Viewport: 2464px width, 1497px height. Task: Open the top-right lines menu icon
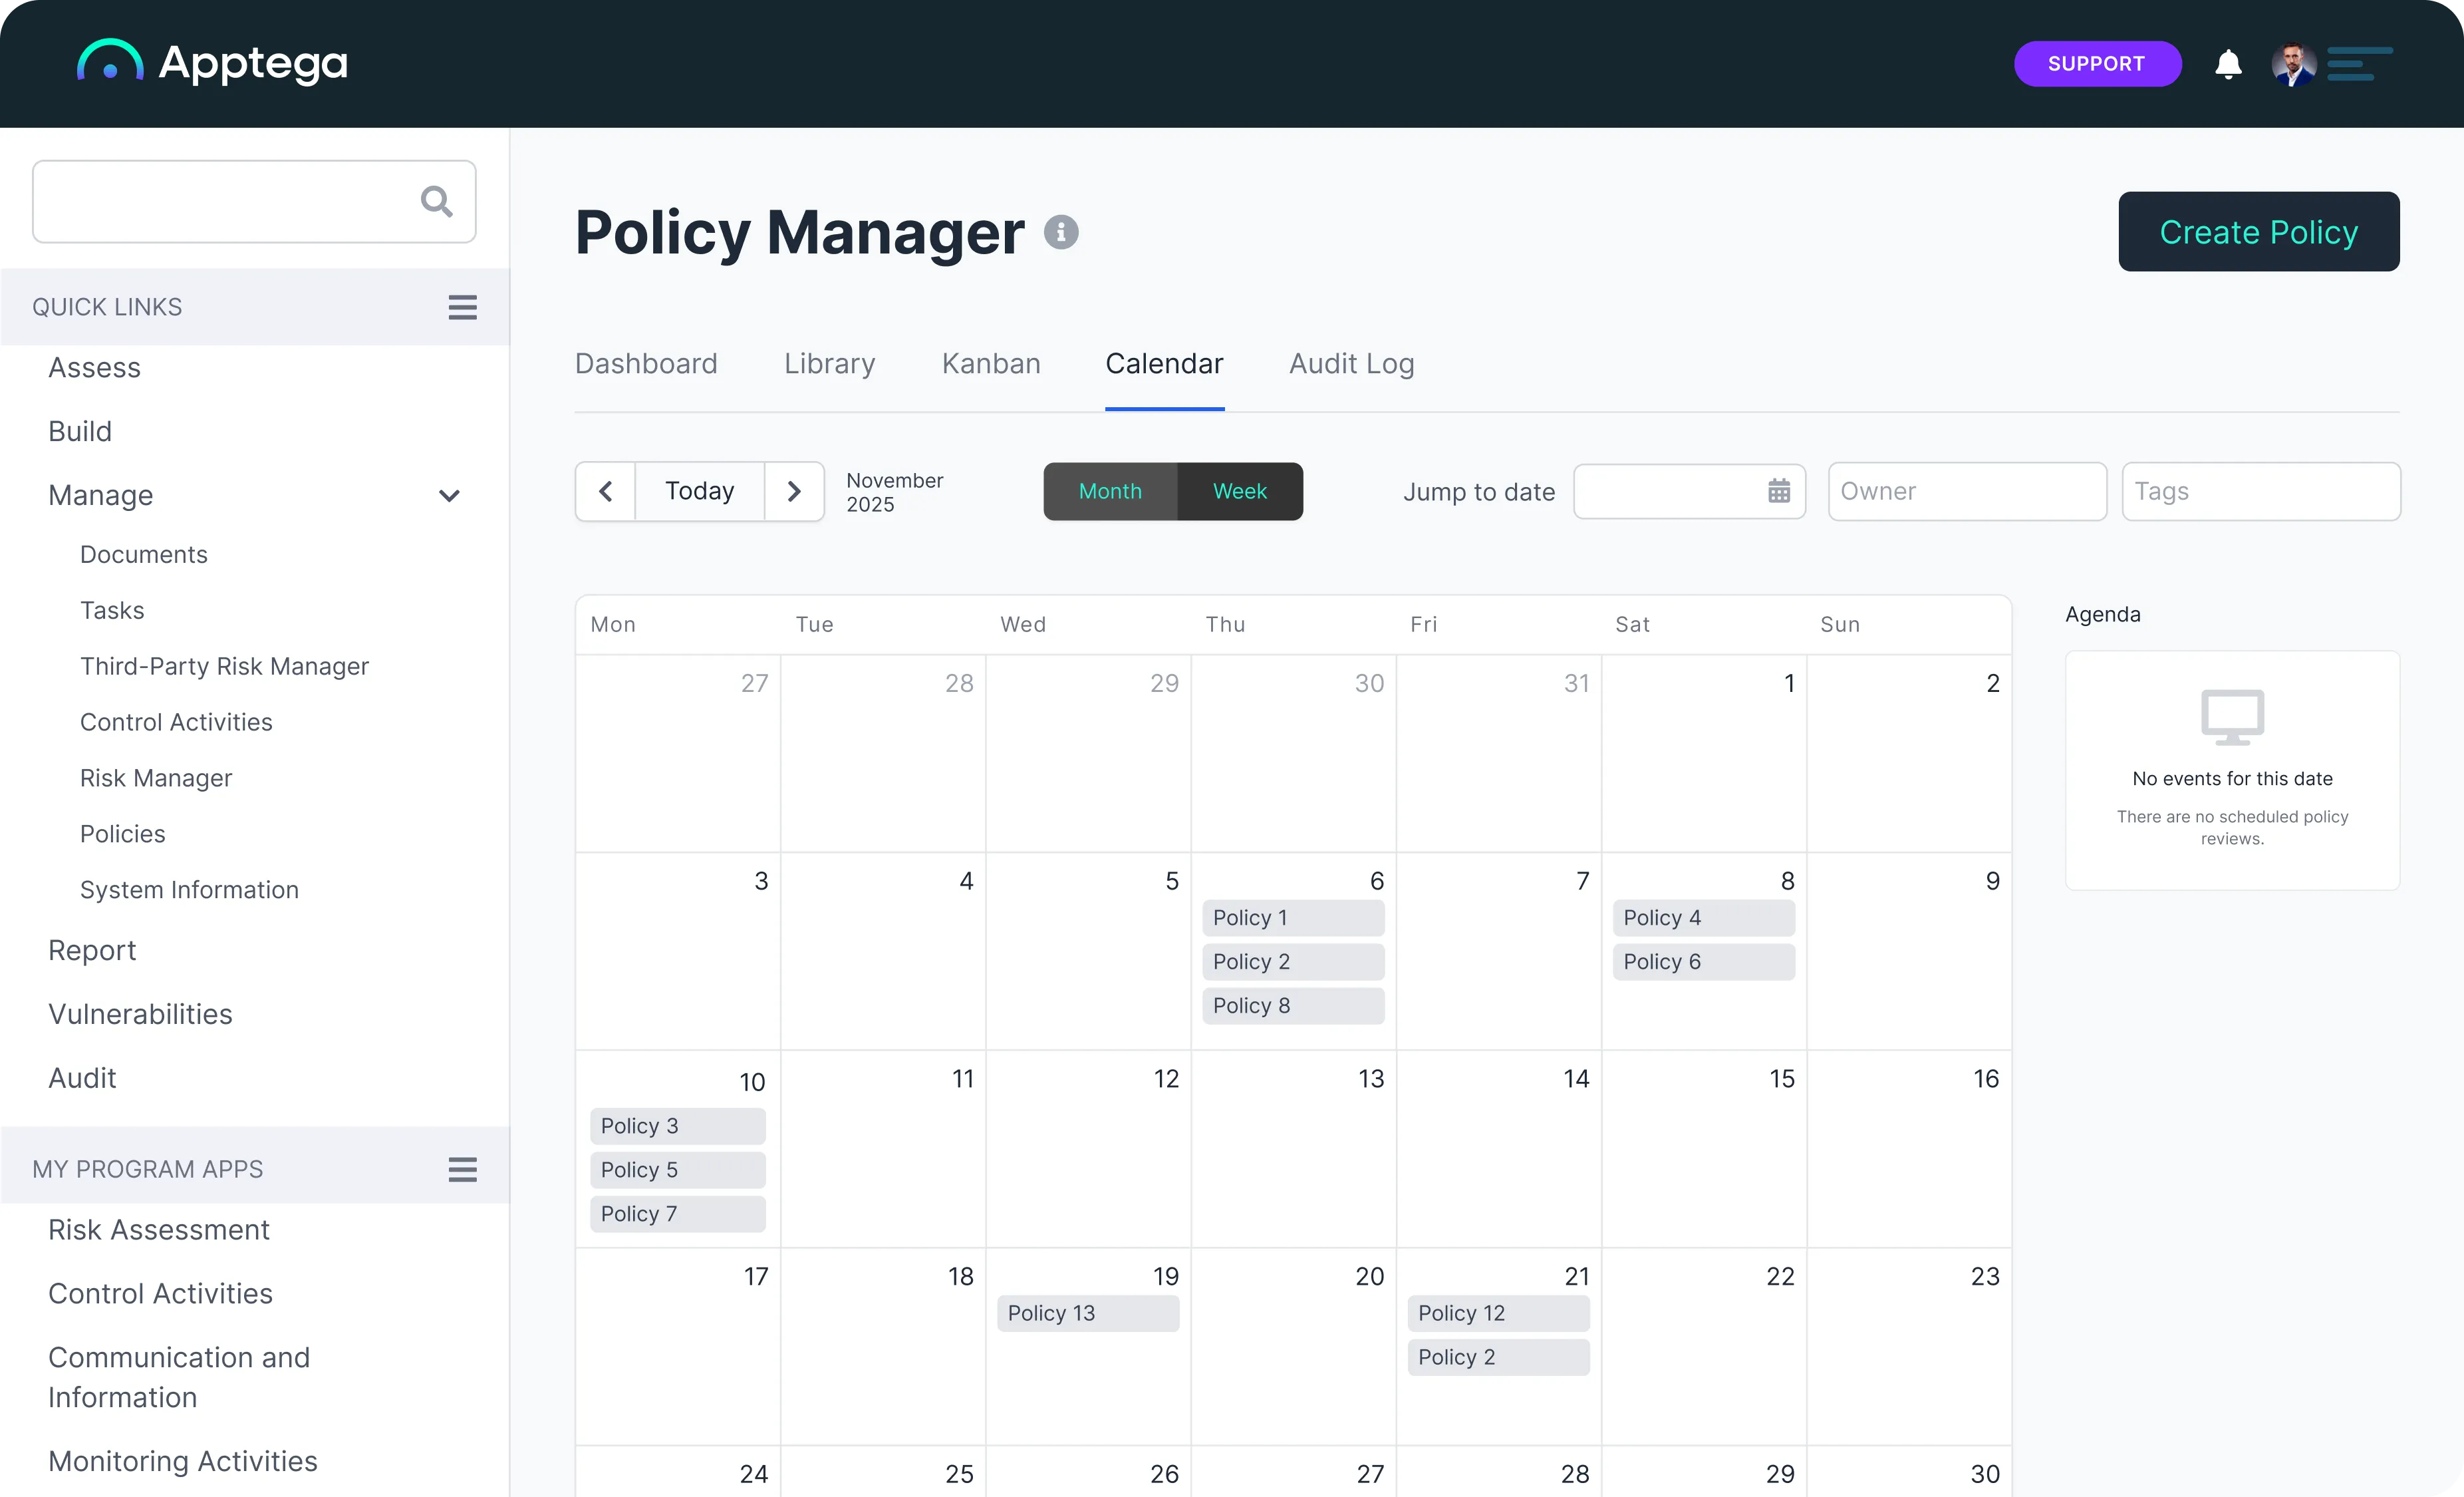(x=2359, y=64)
